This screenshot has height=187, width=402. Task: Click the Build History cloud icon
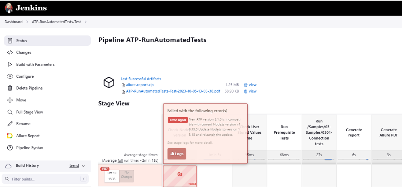click(x=9, y=166)
